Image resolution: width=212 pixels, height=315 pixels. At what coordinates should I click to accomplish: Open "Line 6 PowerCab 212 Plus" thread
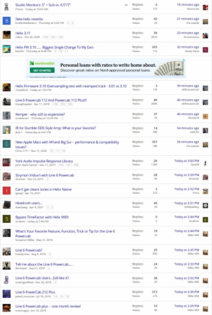click(35, 292)
